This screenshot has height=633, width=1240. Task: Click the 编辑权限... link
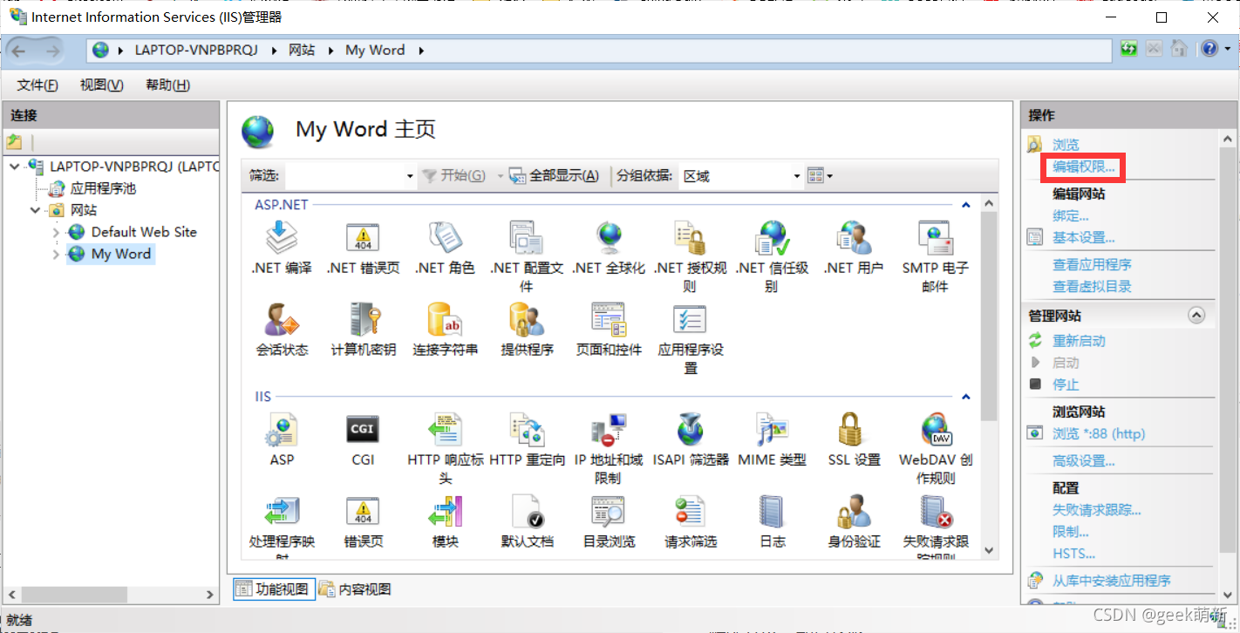click(1084, 167)
